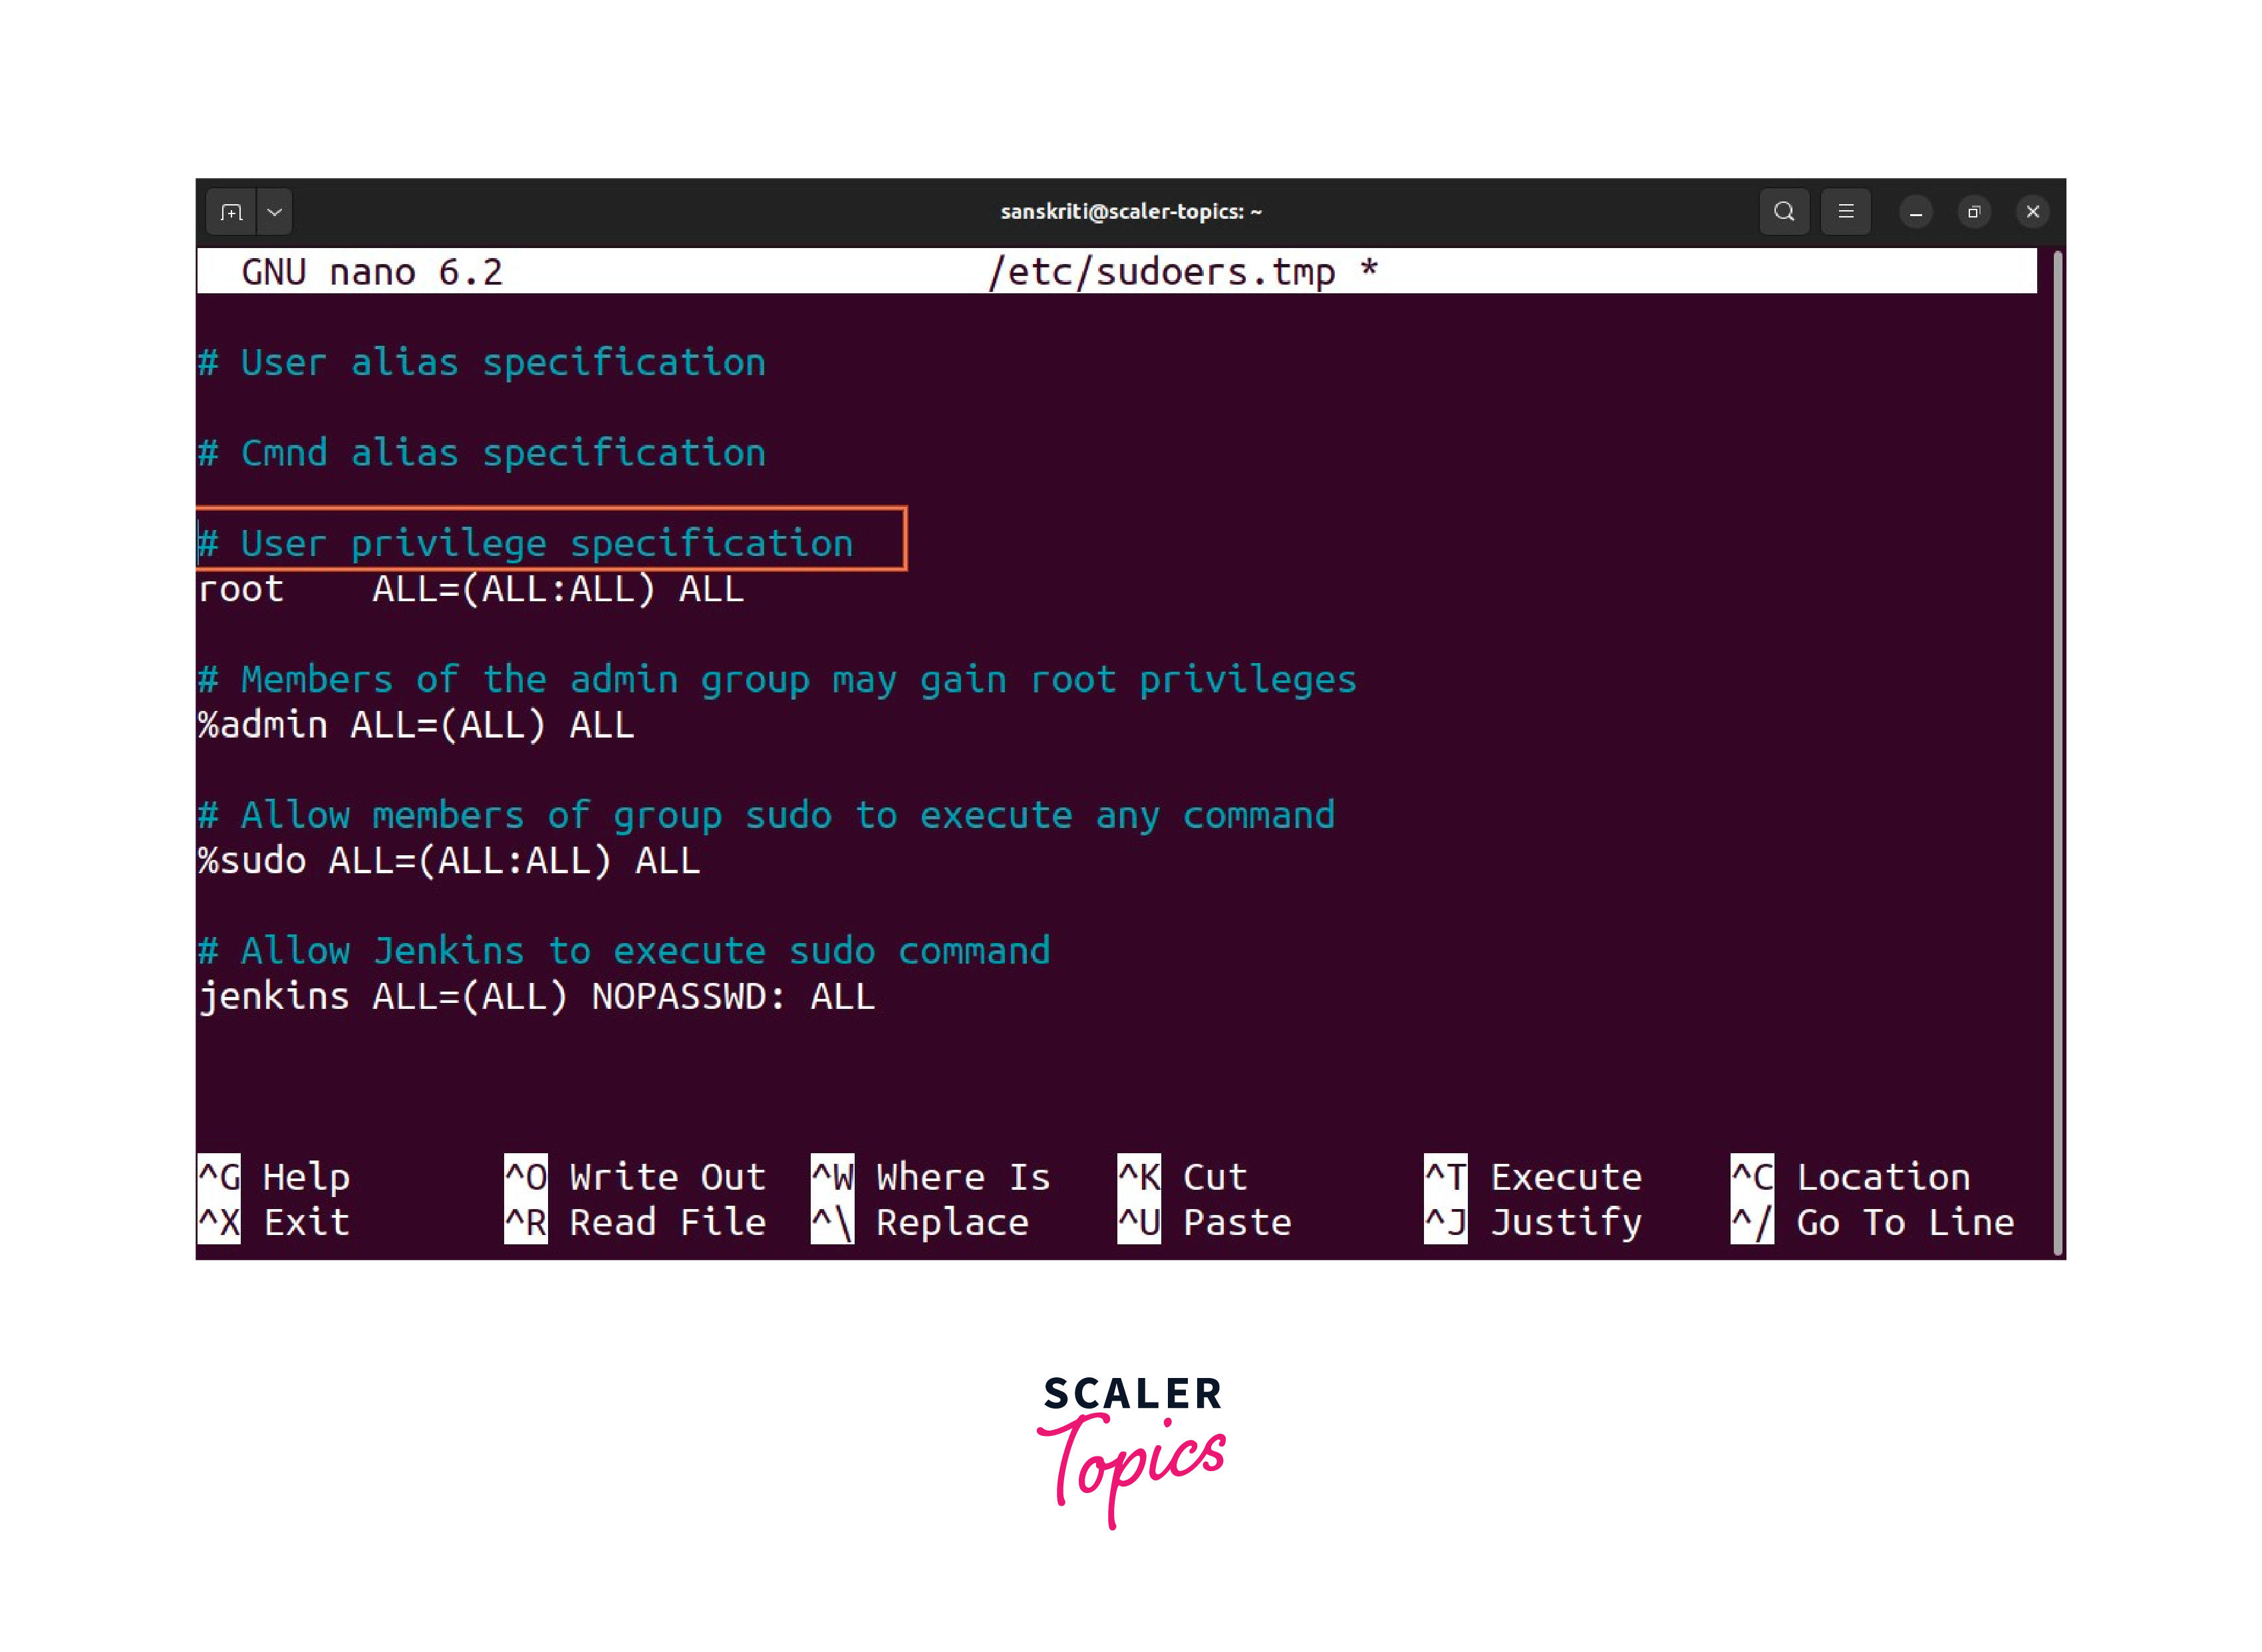The width and height of the screenshot is (2262, 1652).
Task: Open the hamburger menu in title bar
Action: (1845, 212)
